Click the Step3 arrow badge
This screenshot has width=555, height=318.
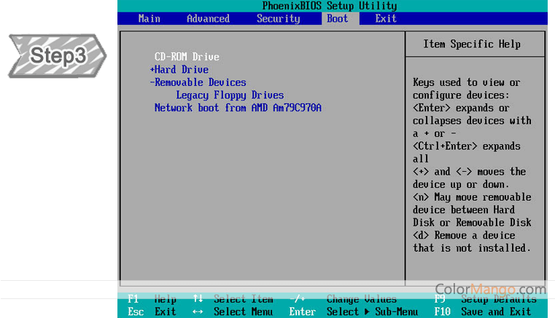(57, 55)
